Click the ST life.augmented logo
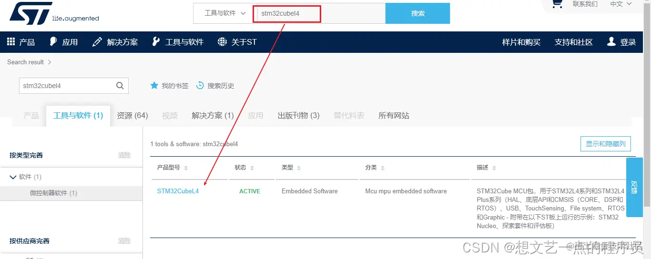The height and width of the screenshot is (259, 651). coord(54,13)
